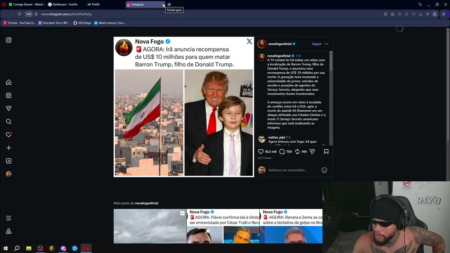Screen dimensions: 450x253
Task: Go to Instagram home via logo icon
Action: pos(9,40)
